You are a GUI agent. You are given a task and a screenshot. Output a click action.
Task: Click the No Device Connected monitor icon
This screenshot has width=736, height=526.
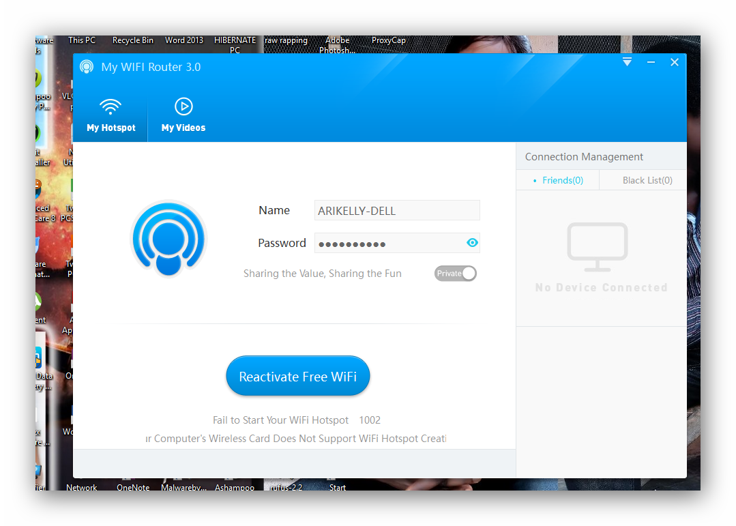click(x=598, y=247)
